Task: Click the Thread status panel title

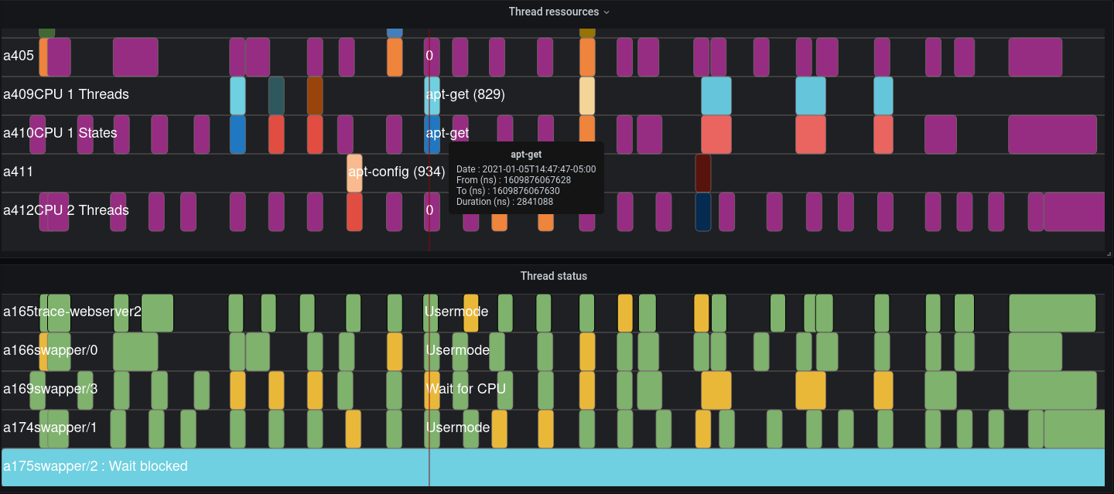Action: 554,275
